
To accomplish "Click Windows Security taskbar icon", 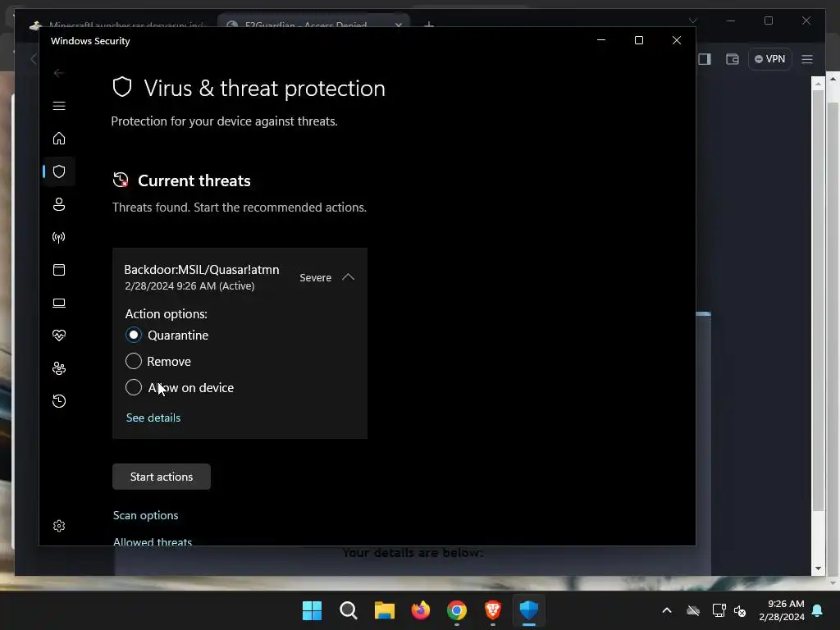I will (x=529, y=610).
